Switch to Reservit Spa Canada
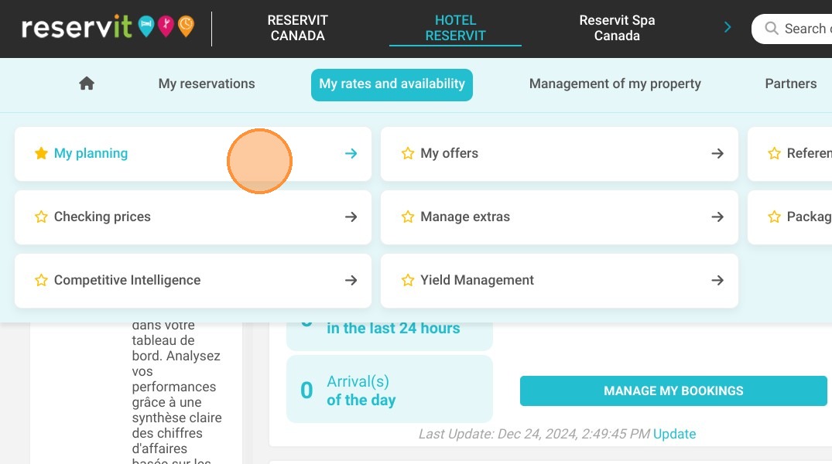The height and width of the screenshot is (464, 832). (x=617, y=28)
